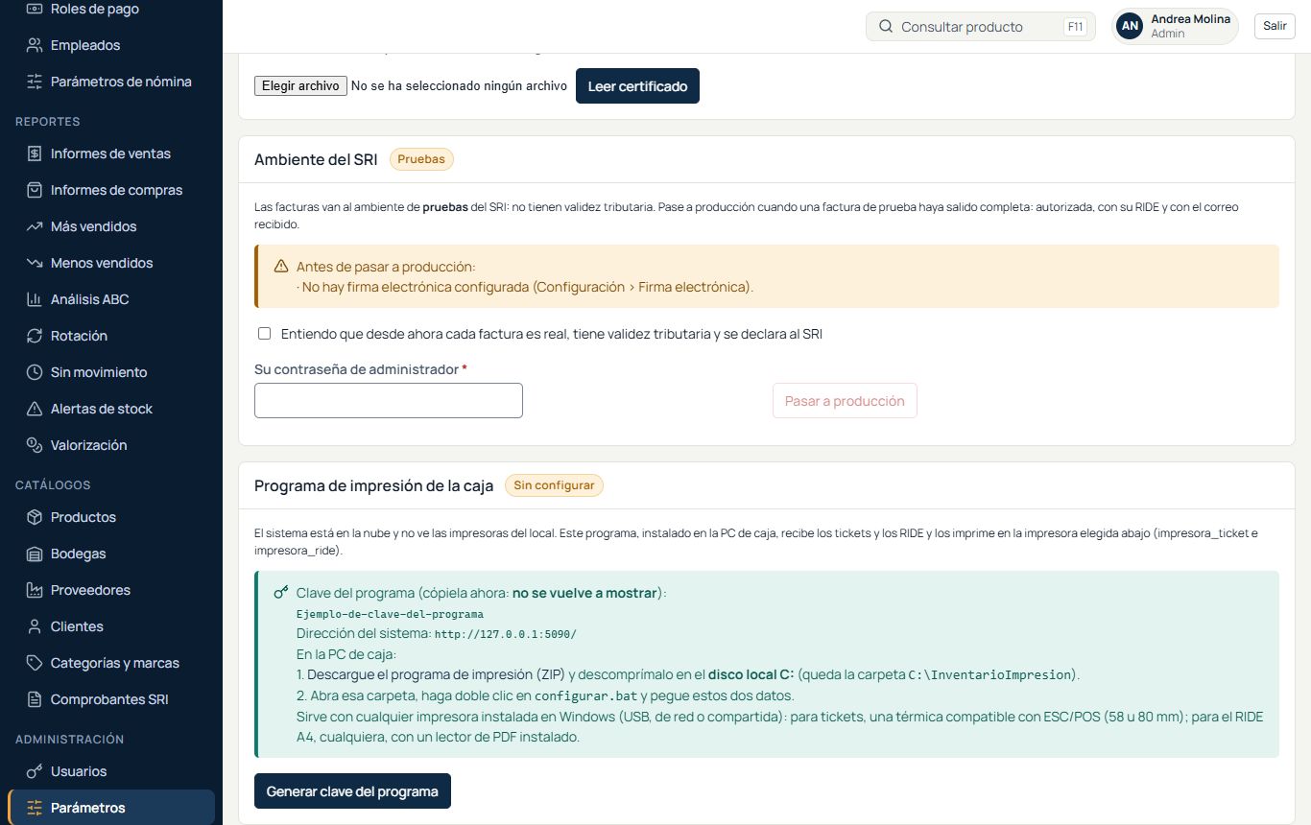Click the Menos vendidos trend icon
Image resolution: width=1311 pixels, height=825 pixels.
point(35,263)
